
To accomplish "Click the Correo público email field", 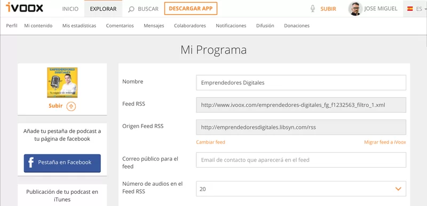I will click(301, 160).
